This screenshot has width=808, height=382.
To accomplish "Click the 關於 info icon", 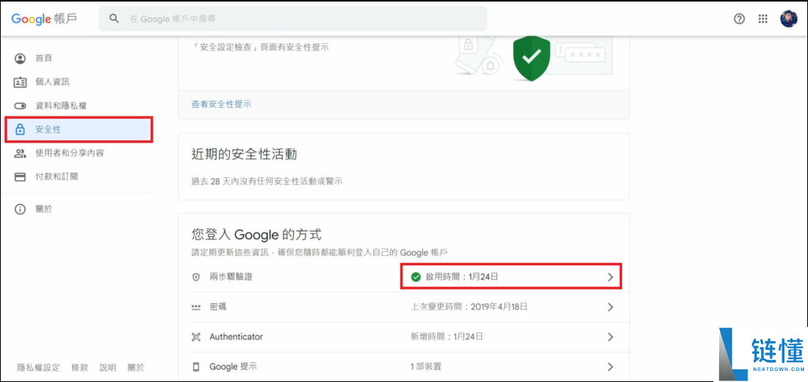I will coord(20,210).
